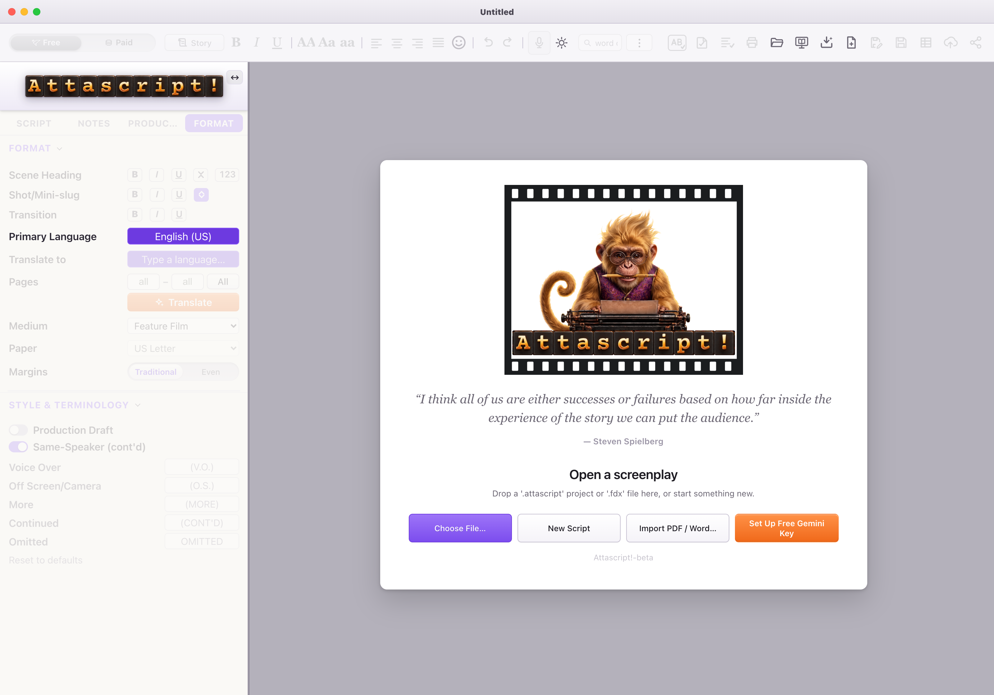Switch to the SCRIPT tab
994x695 pixels.
coord(34,123)
